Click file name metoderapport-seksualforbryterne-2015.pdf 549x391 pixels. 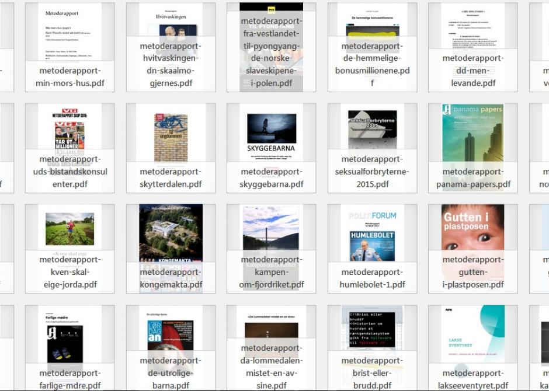372,172
